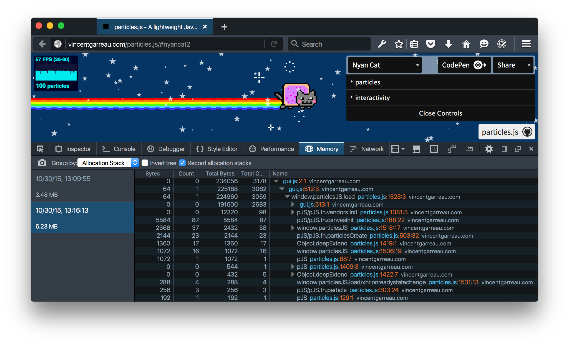The width and height of the screenshot is (569, 346).
Task: Open developer toolbox settings gear
Action: [489, 149]
